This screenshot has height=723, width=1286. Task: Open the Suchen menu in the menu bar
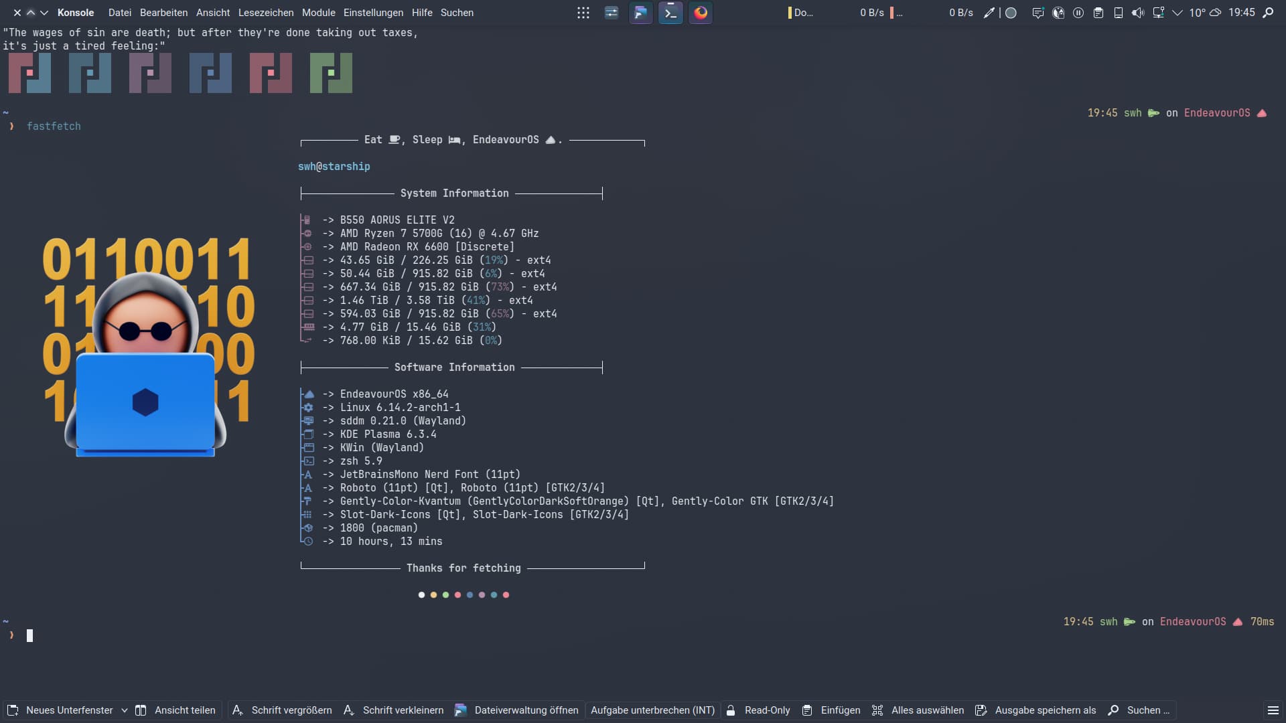pyautogui.click(x=457, y=13)
